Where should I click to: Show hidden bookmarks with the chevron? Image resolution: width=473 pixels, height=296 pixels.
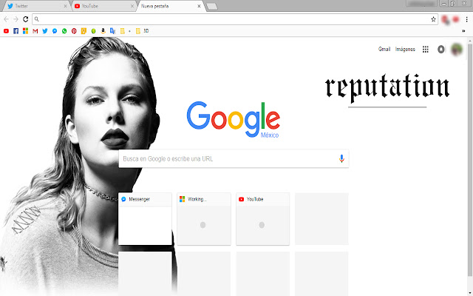(463, 31)
